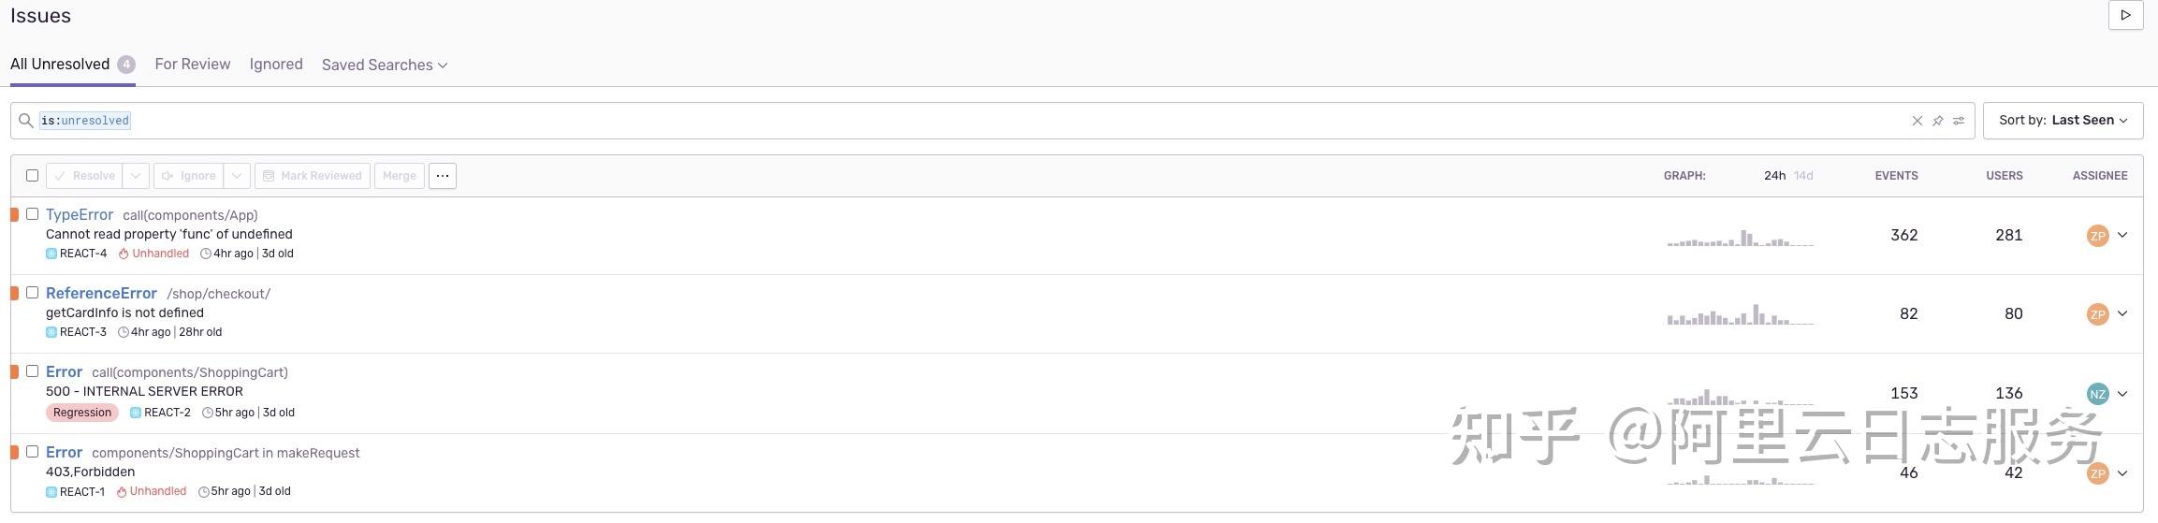
Task: Clear the search query with X icon
Action: click(1917, 121)
